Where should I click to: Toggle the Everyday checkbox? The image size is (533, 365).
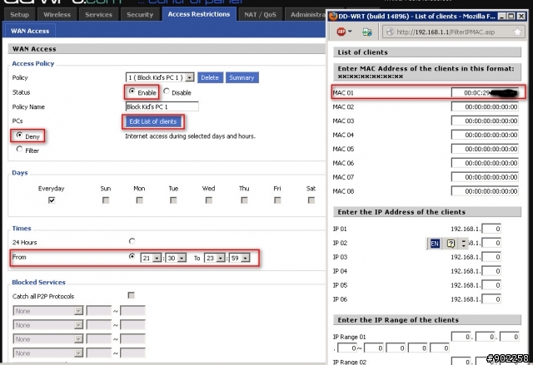52,200
